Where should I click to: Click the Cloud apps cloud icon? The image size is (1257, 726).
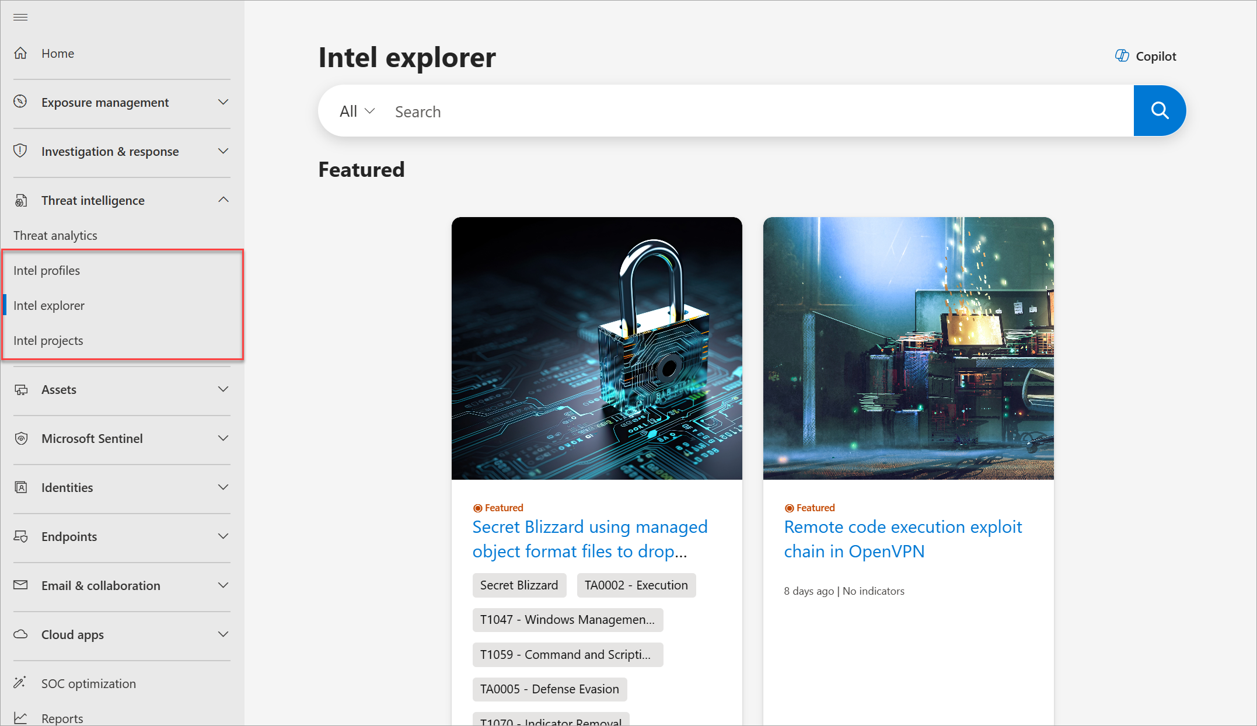pos(20,634)
